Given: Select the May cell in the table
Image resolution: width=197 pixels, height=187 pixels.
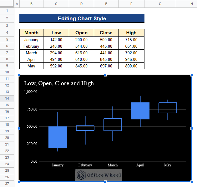Looking at the screenshot, I should pos(31,66).
